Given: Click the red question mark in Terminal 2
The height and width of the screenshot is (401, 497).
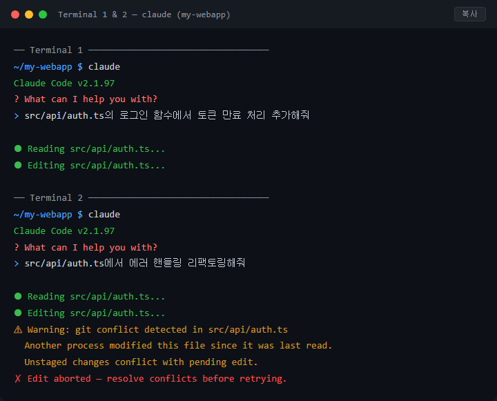Looking at the screenshot, I should [x=17, y=247].
